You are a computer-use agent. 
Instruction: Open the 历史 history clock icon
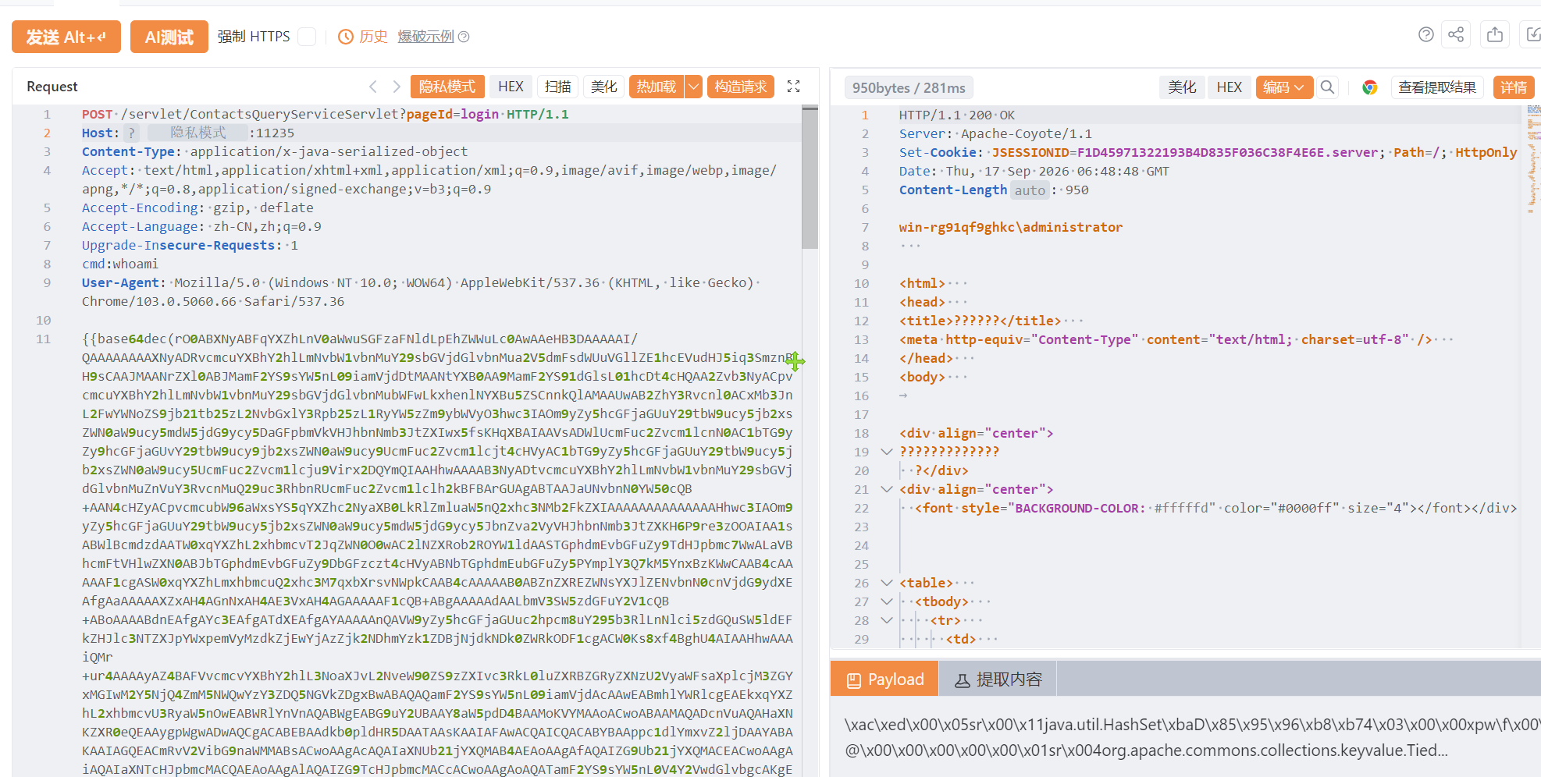click(x=345, y=37)
